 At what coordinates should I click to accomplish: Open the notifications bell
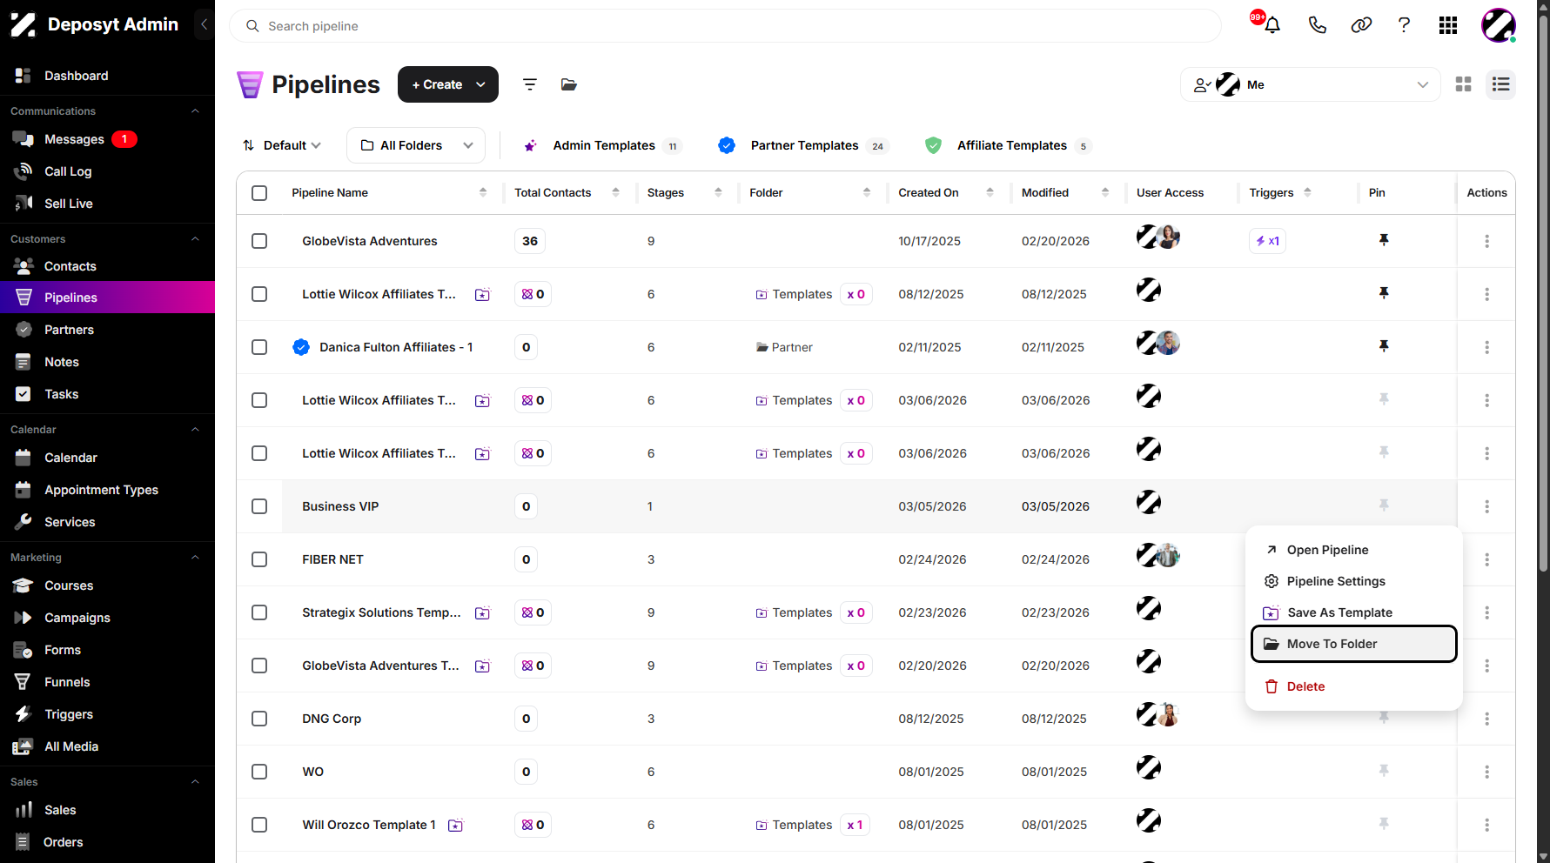click(1272, 25)
